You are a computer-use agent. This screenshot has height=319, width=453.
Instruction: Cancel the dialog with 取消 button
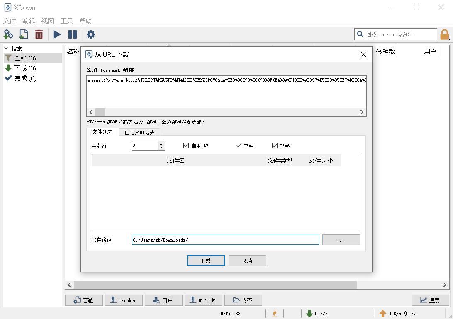tap(247, 261)
